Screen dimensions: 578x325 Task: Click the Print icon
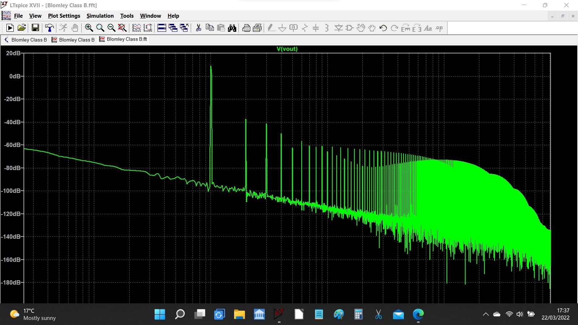(x=246, y=28)
